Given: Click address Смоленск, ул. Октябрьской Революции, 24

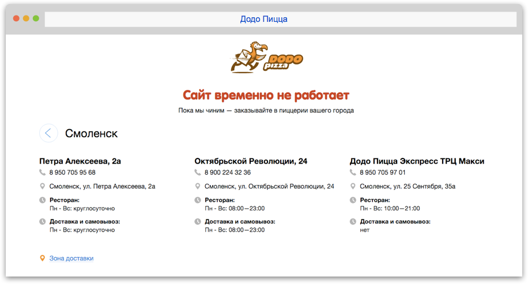Looking at the screenshot, I should tap(269, 186).
